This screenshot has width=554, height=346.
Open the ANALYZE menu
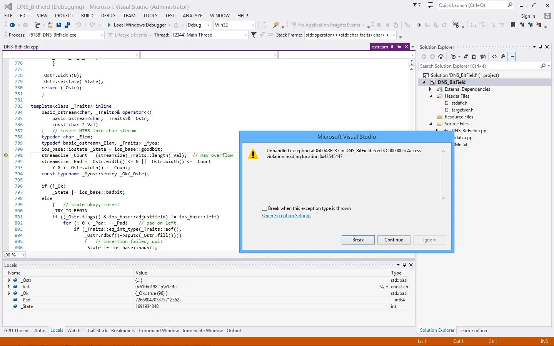coord(192,16)
